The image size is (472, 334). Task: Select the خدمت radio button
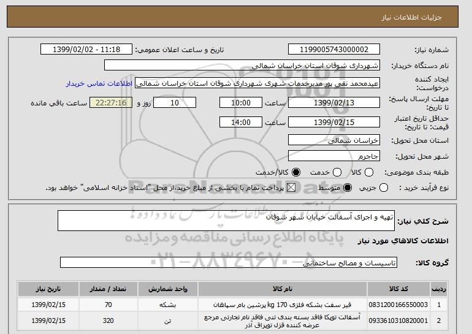coord(337,172)
